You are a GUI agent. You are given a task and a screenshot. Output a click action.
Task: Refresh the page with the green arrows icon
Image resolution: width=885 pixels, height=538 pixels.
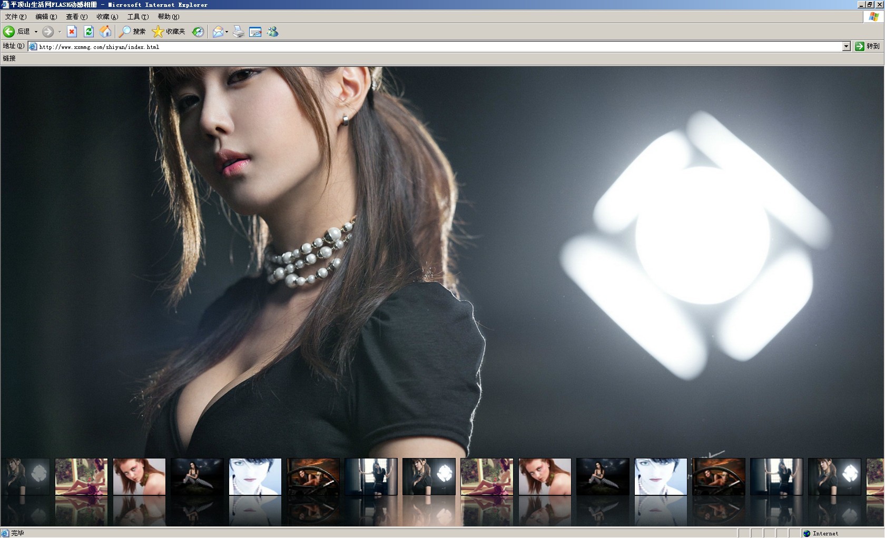[x=89, y=32]
